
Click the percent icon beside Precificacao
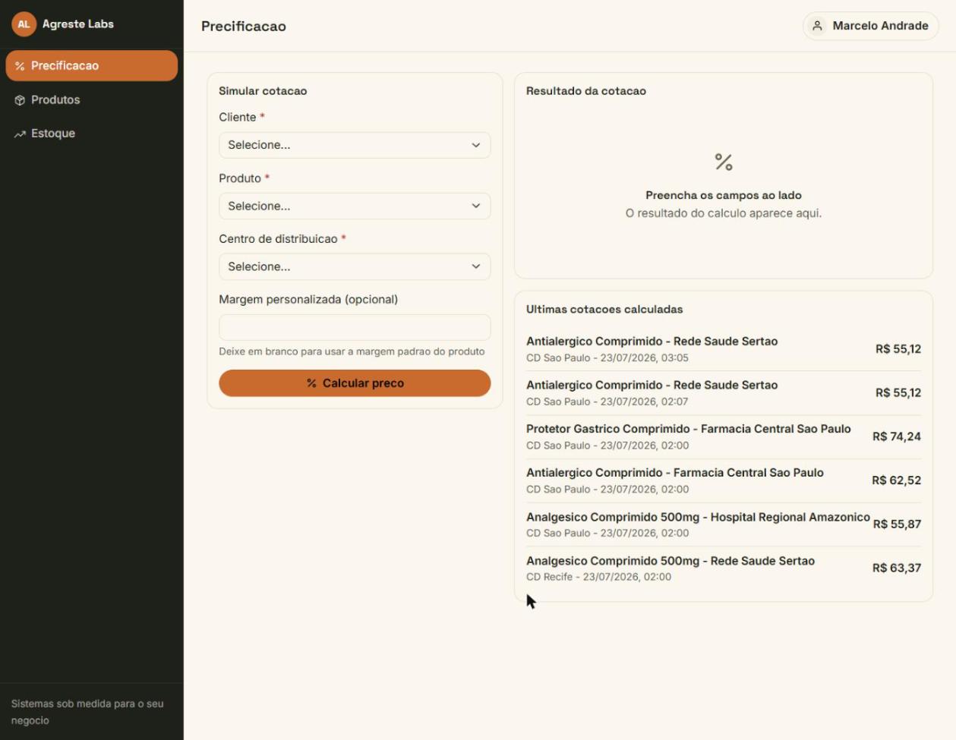click(x=20, y=66)
